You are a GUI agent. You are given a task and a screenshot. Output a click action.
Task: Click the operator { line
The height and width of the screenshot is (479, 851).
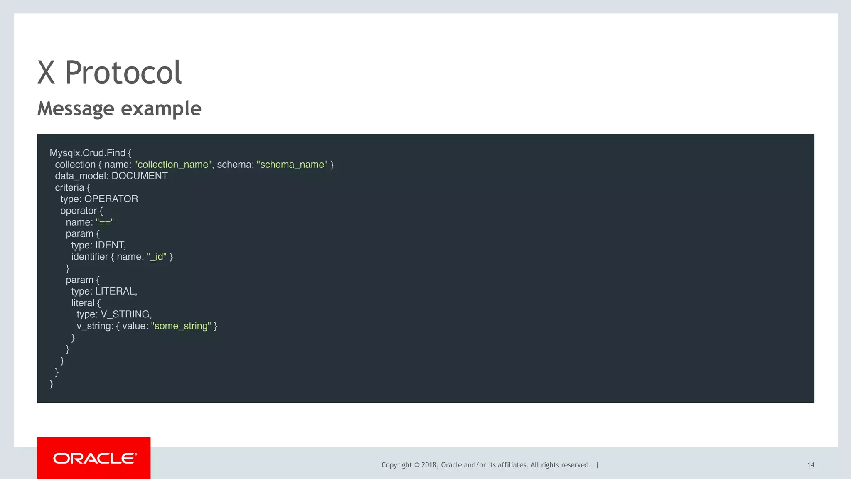[81, 211]
